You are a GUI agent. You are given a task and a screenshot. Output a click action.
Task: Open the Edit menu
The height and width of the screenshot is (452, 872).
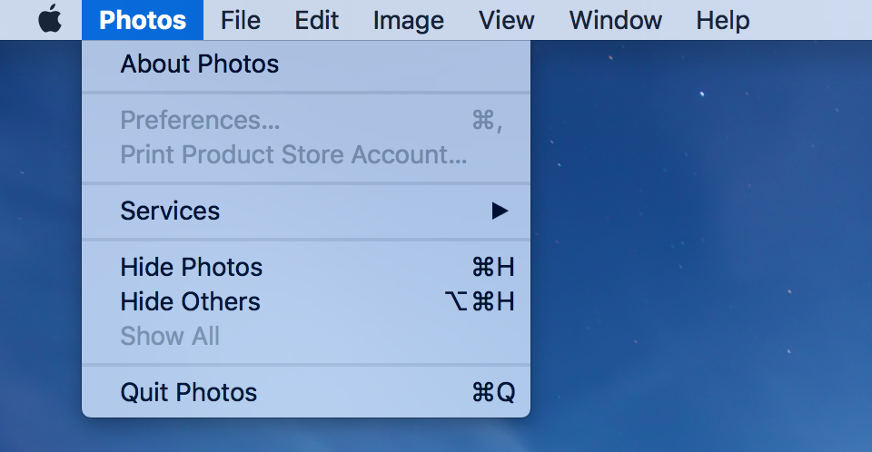click(316, 20)
